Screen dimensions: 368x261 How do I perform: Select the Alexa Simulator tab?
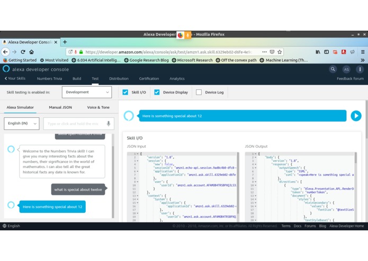(x=20, y=107)
